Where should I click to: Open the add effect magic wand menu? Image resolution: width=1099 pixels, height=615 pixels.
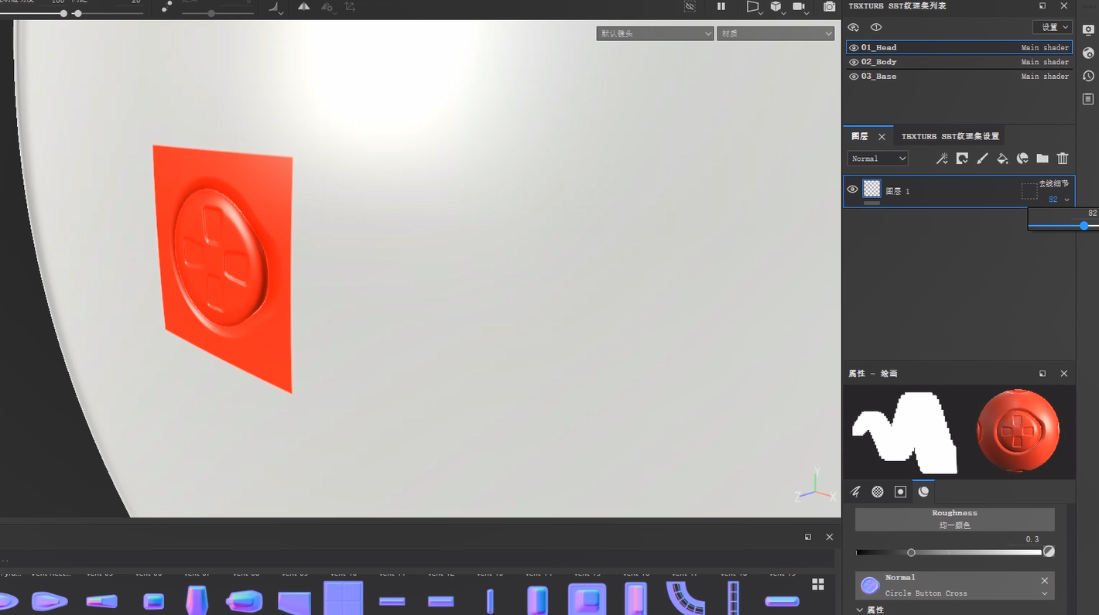point(942,159)
